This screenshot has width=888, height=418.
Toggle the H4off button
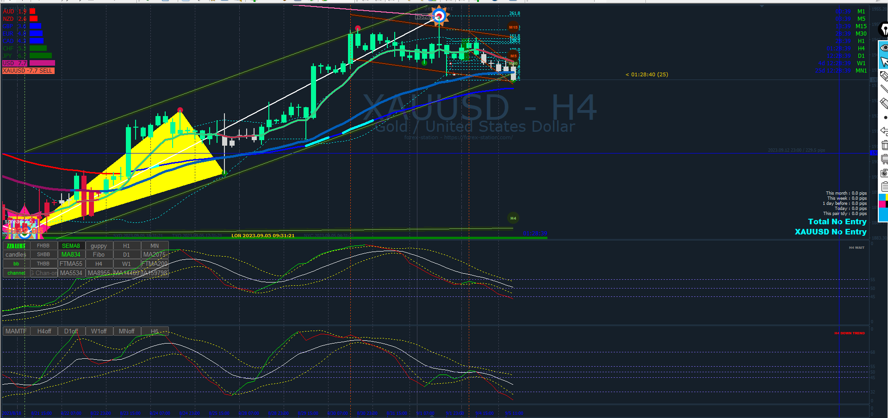(44, 331)
